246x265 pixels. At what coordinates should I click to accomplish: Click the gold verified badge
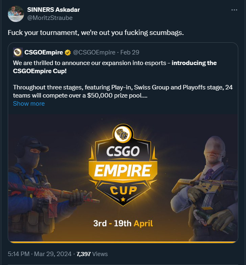[68, 52]
